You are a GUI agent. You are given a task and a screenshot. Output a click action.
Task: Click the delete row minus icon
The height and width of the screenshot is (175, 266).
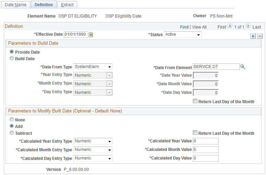coord(260,36)
